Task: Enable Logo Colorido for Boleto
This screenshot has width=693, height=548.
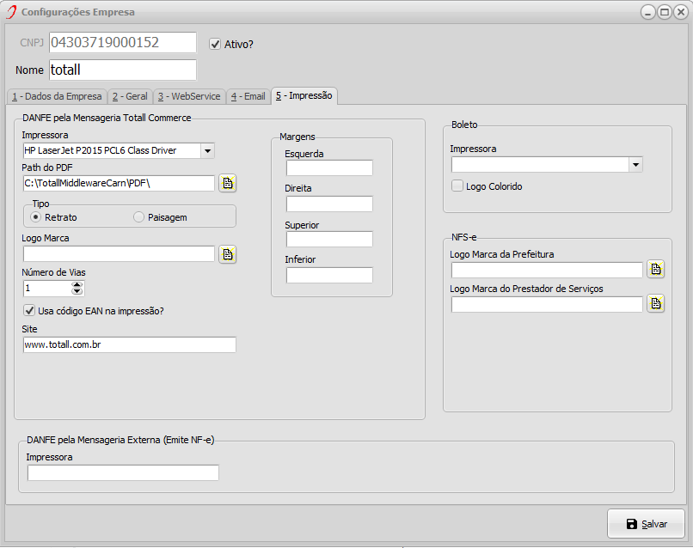Action: 457,186
